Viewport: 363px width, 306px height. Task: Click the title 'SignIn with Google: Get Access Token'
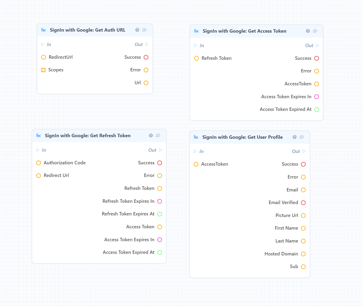pos(244,31)
